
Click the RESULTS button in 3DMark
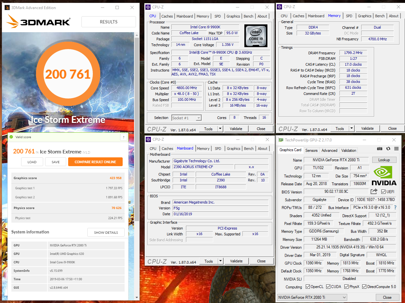pyautogui.click(x=109, y=22)
